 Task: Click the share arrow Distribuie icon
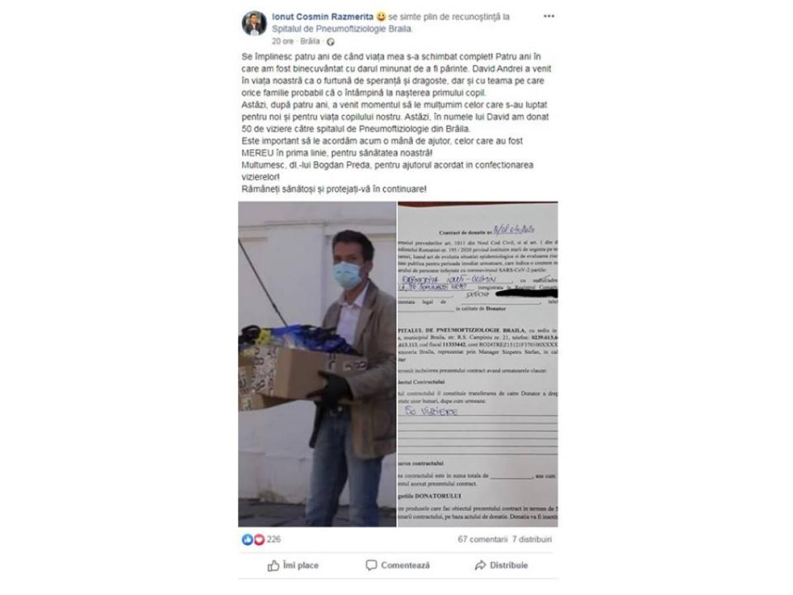point(480,565)
